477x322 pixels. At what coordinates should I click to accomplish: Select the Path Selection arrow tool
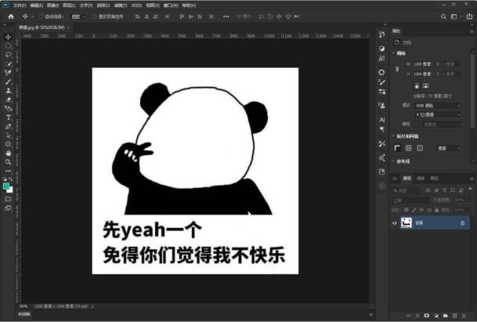pyautogui.click(x=8, y=135)
